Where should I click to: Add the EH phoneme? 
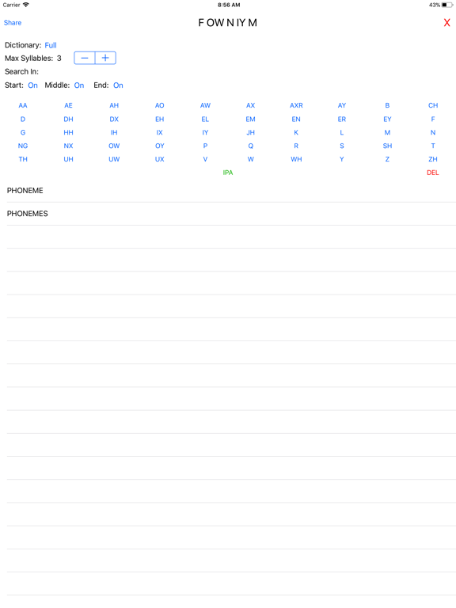point(159,119)
